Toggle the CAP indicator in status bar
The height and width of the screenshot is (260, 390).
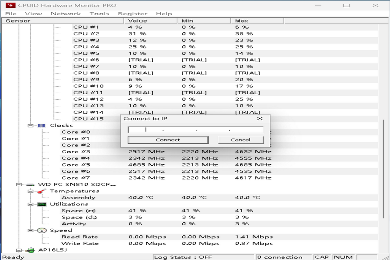[322, 257]
